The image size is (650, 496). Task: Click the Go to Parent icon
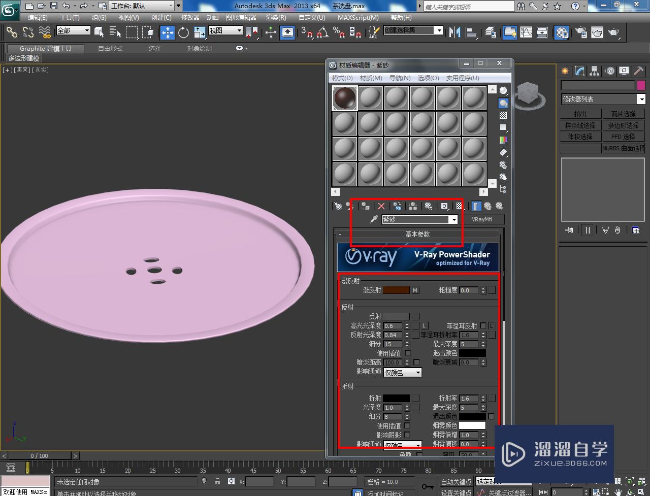[488, 206]
